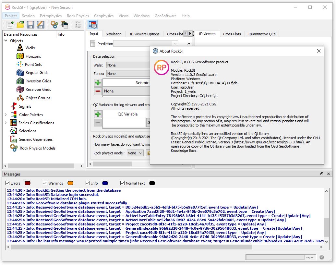Click the New Session toolbar icon
Screen dimensions: 336x265
[x=10, y=24]
